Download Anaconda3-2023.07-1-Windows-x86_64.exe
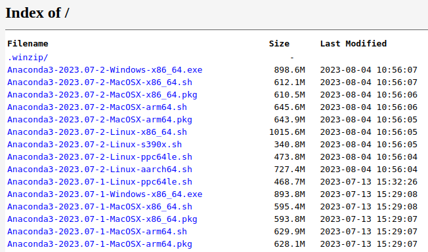 [105, 194]
